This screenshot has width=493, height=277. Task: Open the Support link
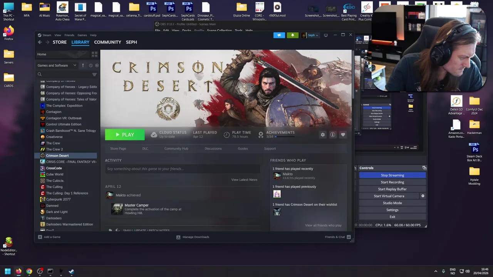270,149
